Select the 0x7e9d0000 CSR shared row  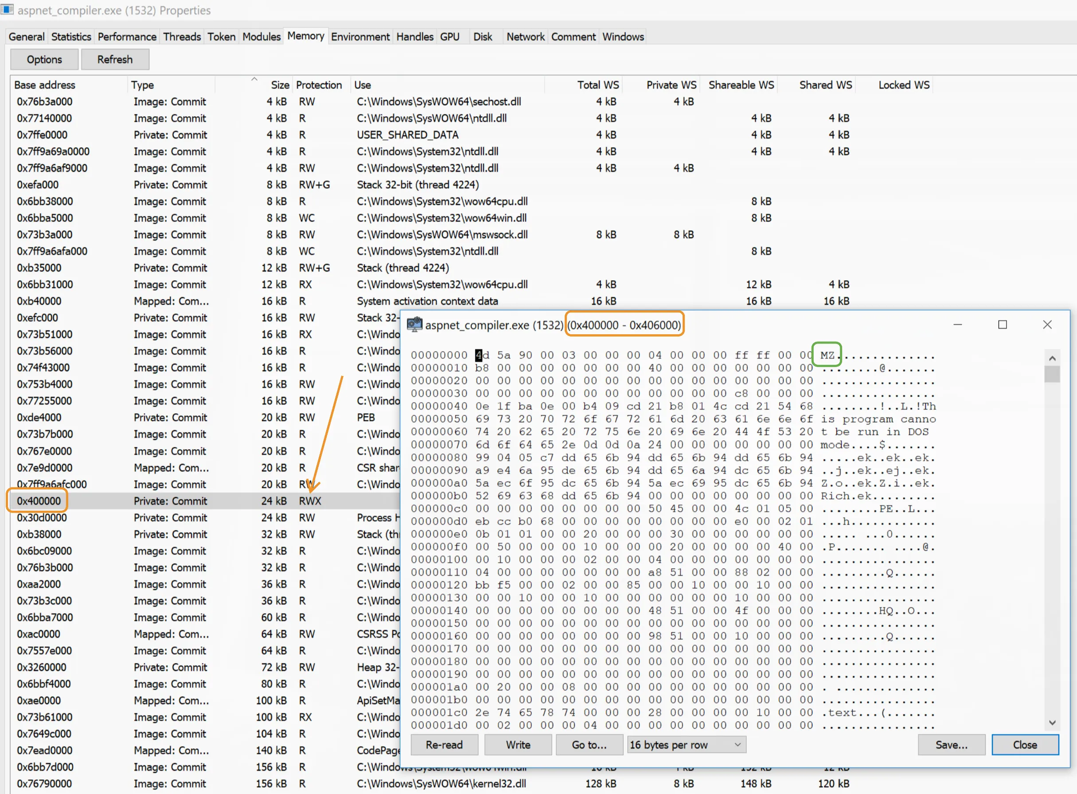(x=206, y=468)
